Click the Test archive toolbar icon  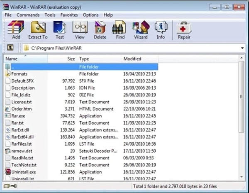coord(60,27)
